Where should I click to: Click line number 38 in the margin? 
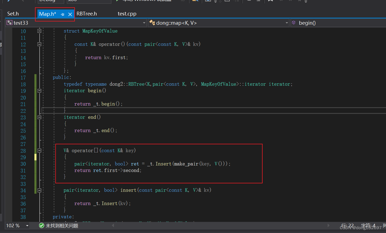click(x=23, y=217)
